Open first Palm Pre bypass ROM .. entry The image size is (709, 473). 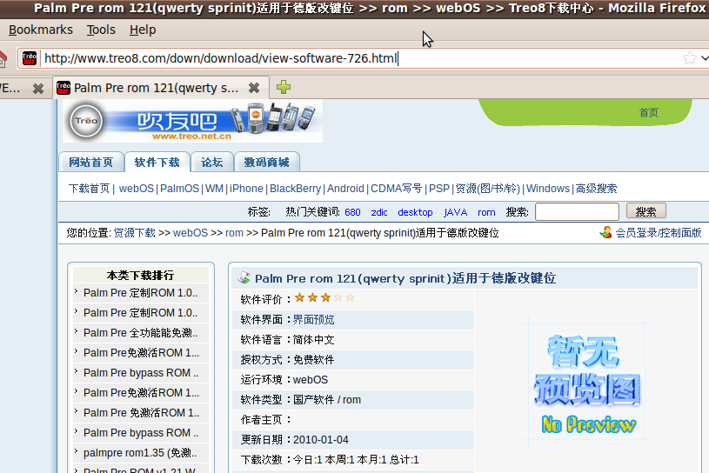pos(141,373)
